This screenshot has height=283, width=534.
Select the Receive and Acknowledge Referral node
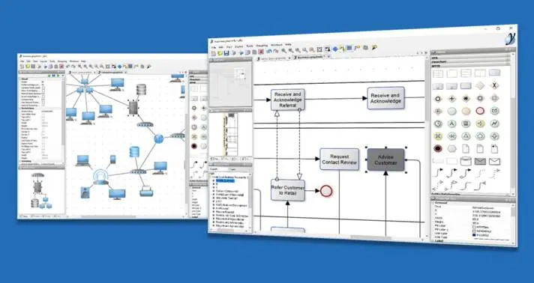click(288, 100)
